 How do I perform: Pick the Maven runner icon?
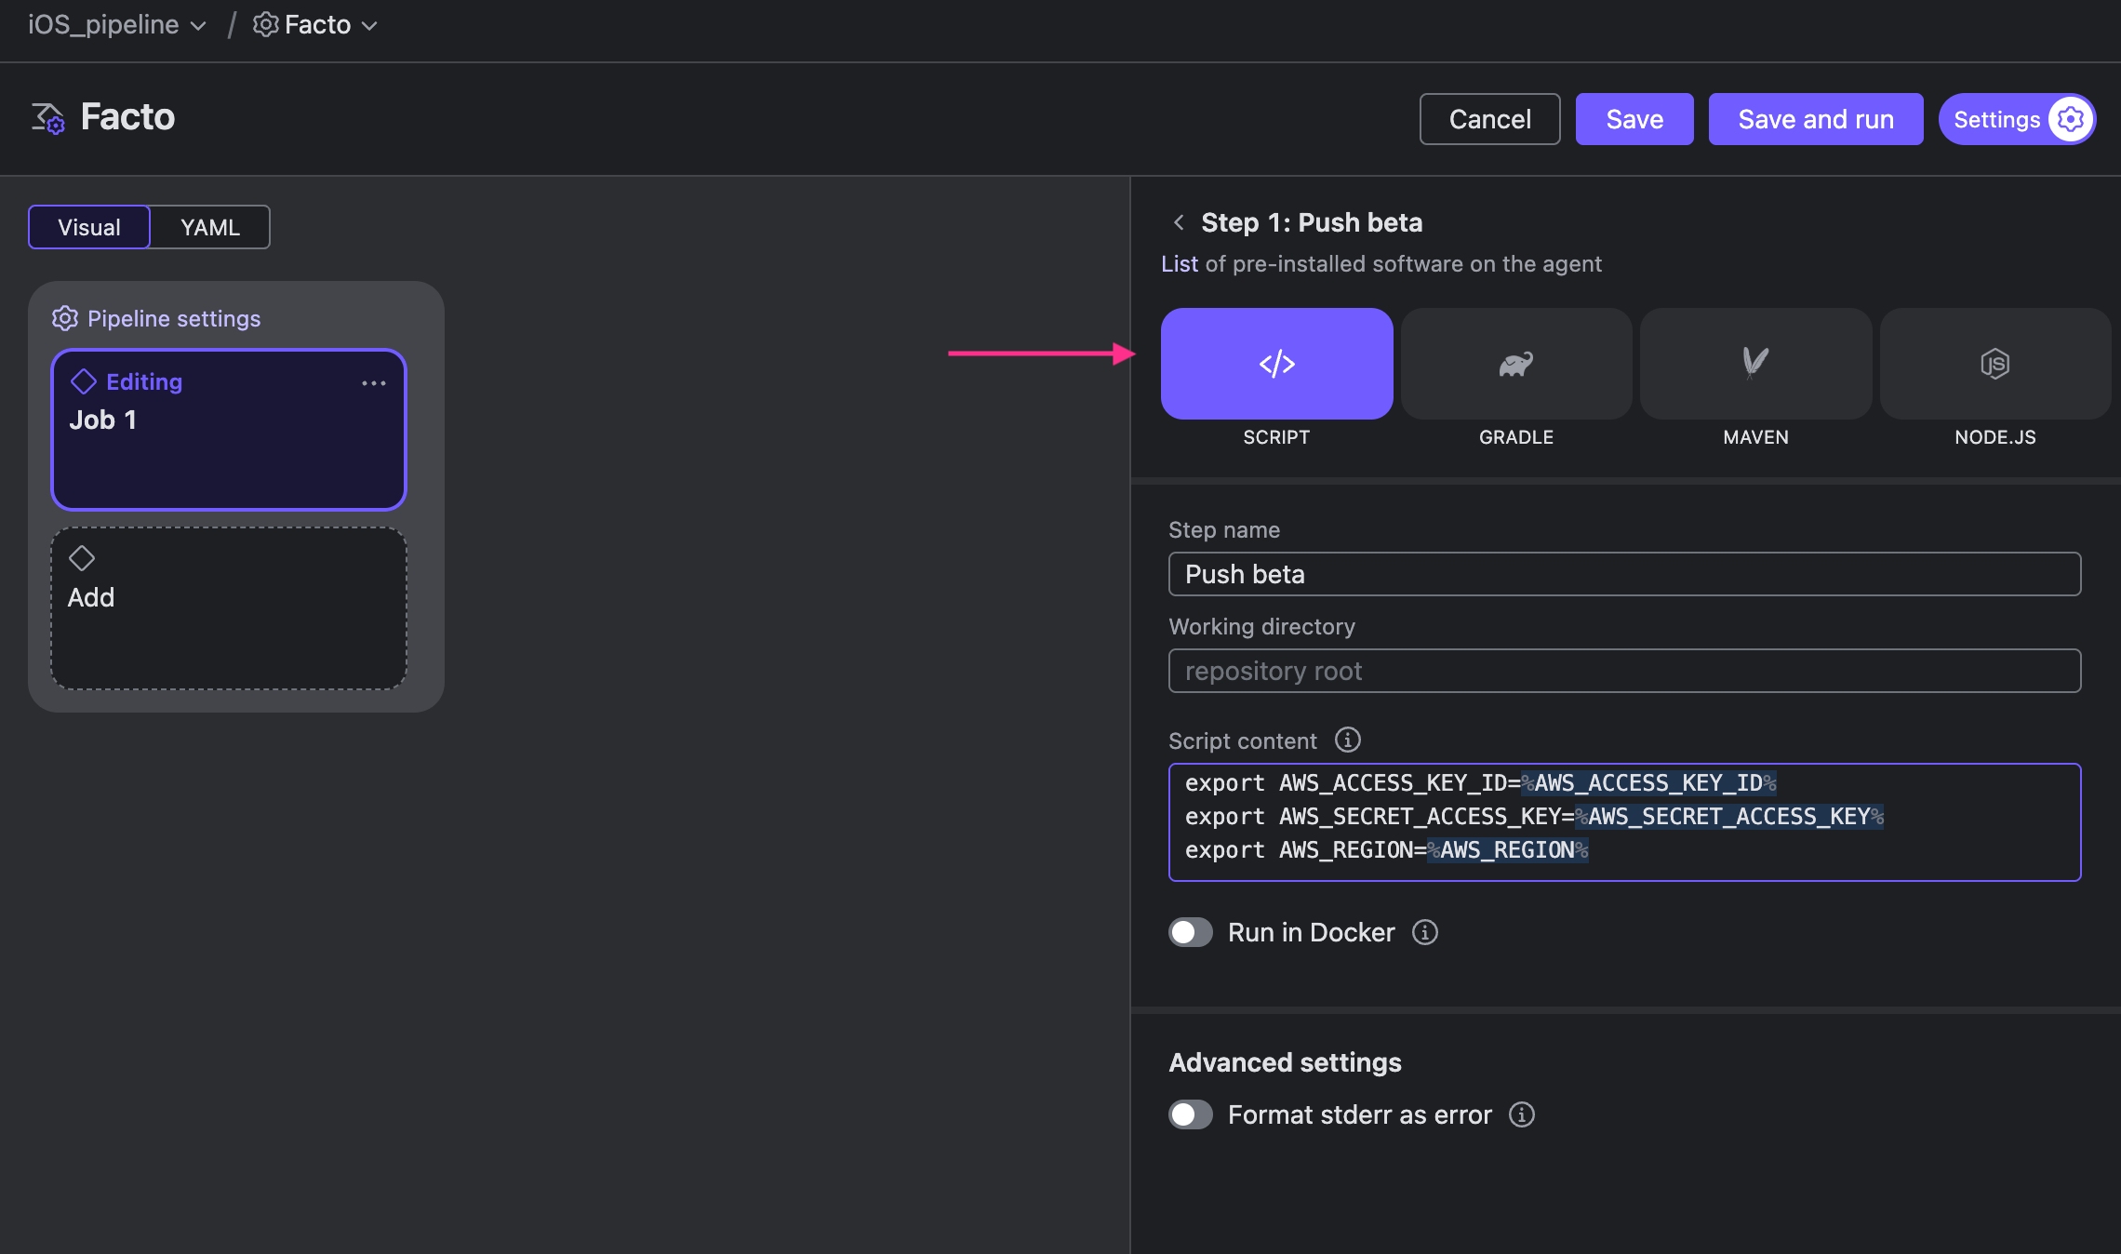click(1755, 364)
